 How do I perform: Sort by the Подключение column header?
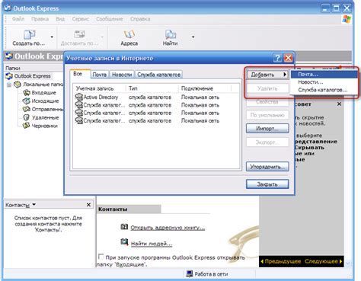[205, 88]
